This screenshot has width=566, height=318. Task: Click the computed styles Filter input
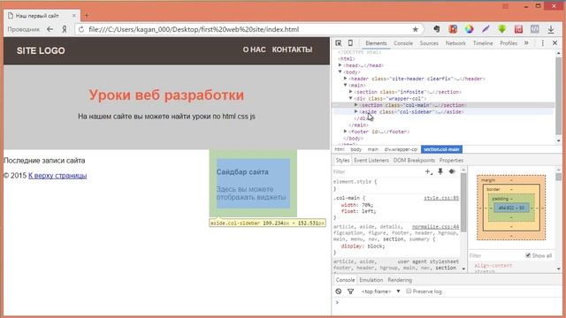(x=496, y=255)
